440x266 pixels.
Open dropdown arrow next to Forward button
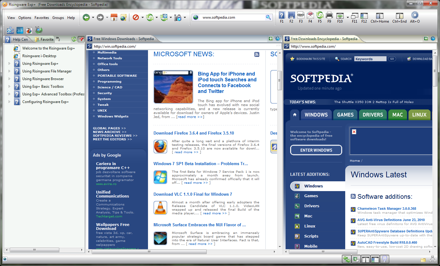click(107, 17)
